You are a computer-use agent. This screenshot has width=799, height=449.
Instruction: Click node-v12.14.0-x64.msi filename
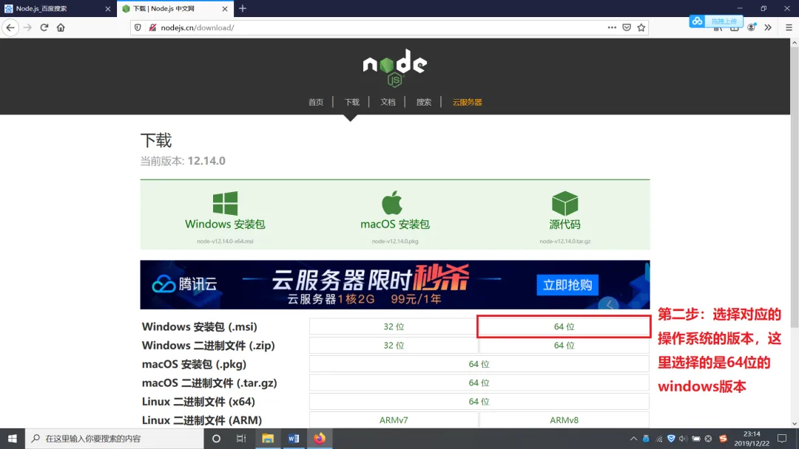click(225, 241)
